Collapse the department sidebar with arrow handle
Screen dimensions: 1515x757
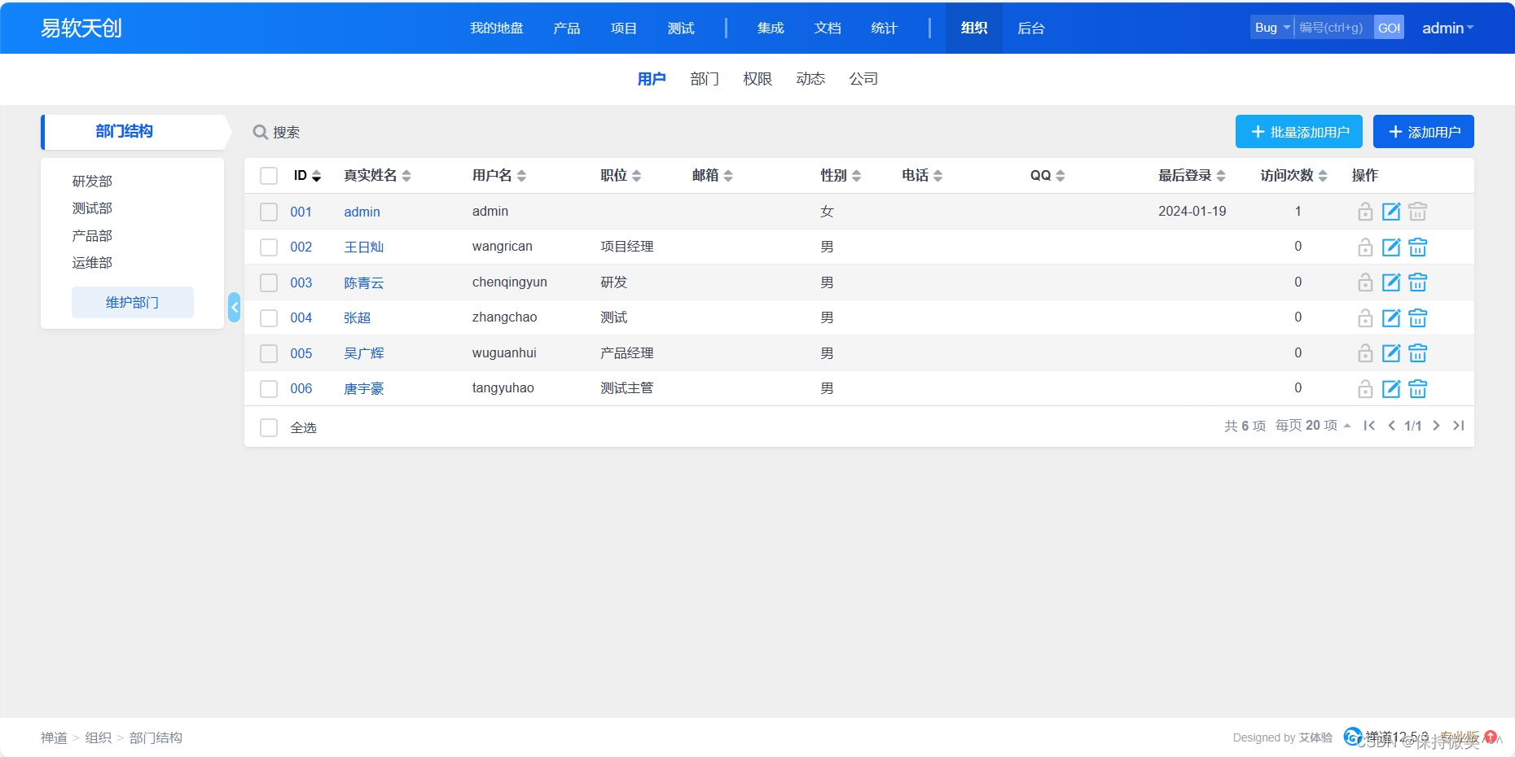(234, 308)
